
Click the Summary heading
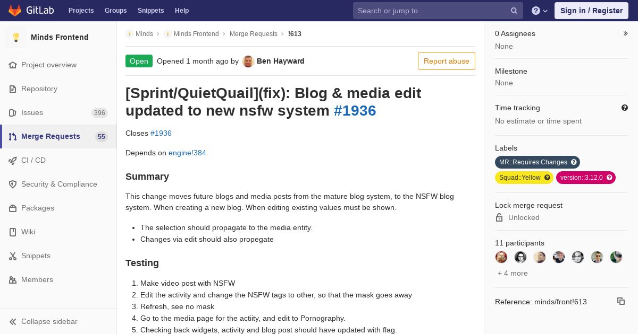[147, 177]
